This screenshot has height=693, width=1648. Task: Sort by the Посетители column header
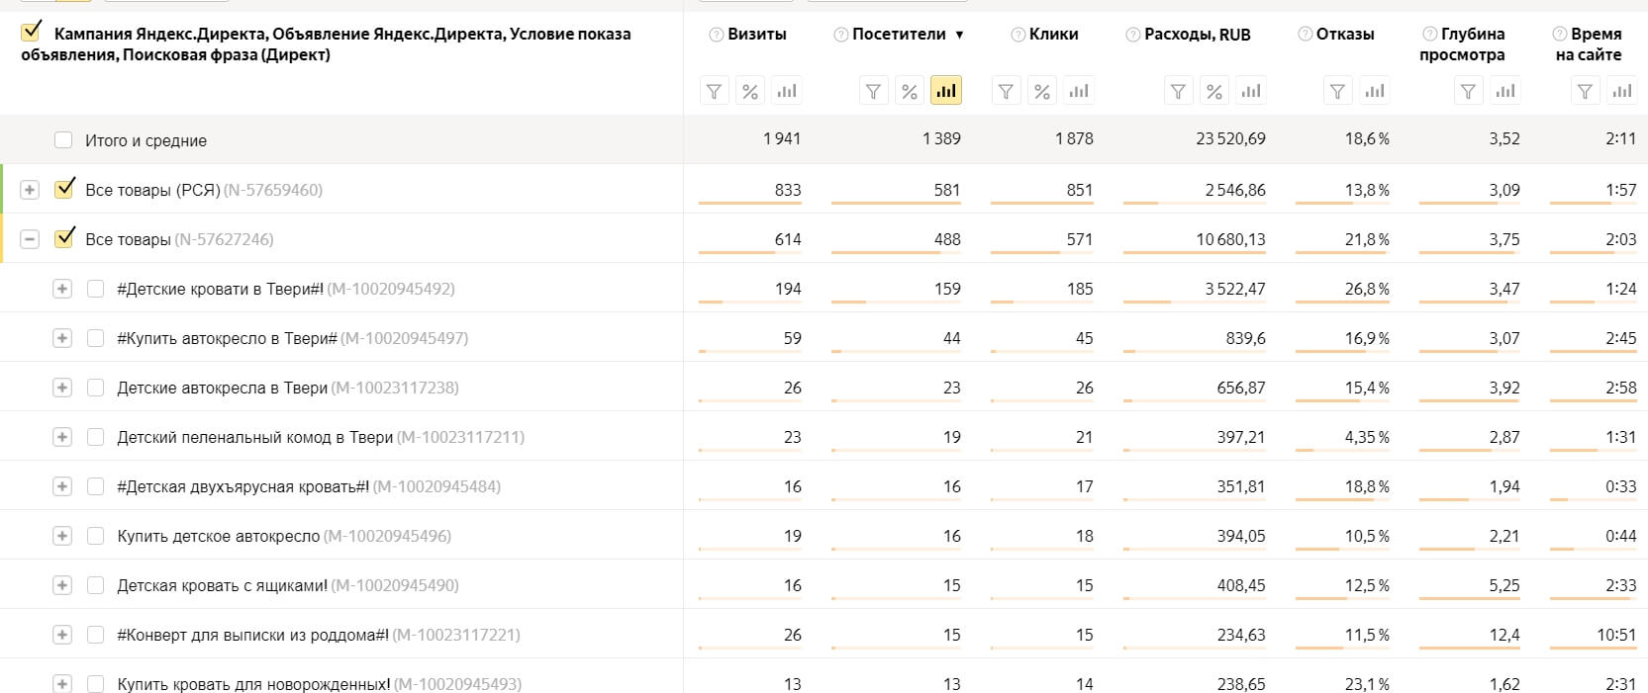tap(899, 34)
